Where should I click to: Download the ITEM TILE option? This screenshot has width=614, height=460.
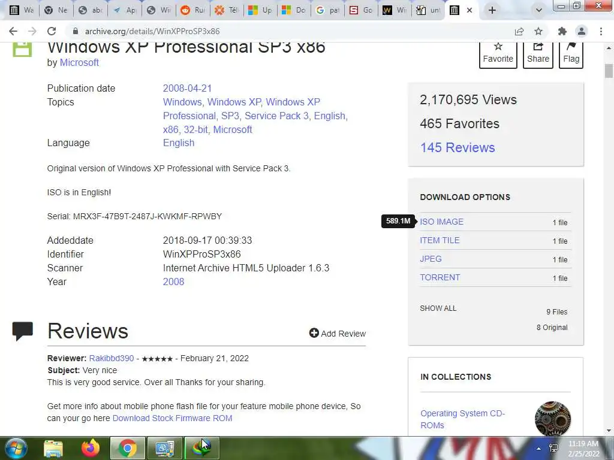440,240
